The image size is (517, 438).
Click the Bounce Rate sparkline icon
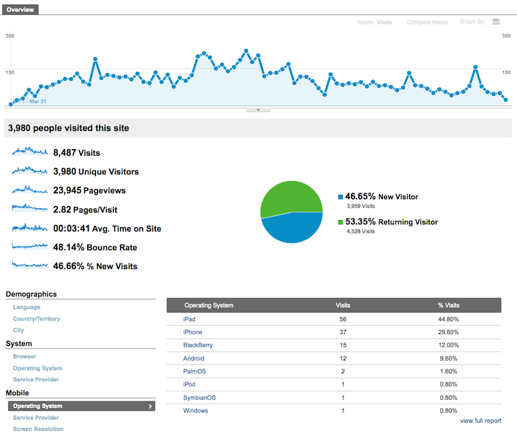pyautogui.click(x=29, y=246)
